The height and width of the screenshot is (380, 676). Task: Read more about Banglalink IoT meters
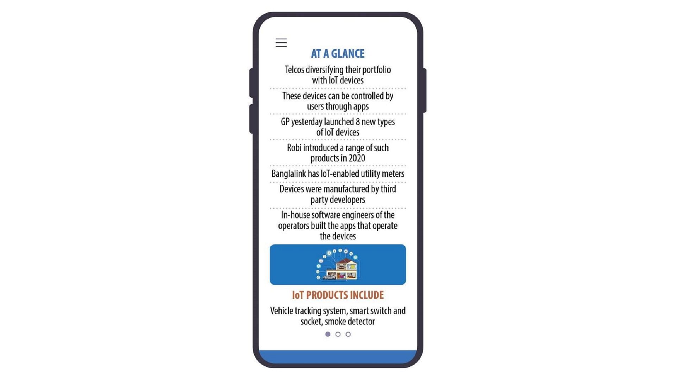(338, 174)
